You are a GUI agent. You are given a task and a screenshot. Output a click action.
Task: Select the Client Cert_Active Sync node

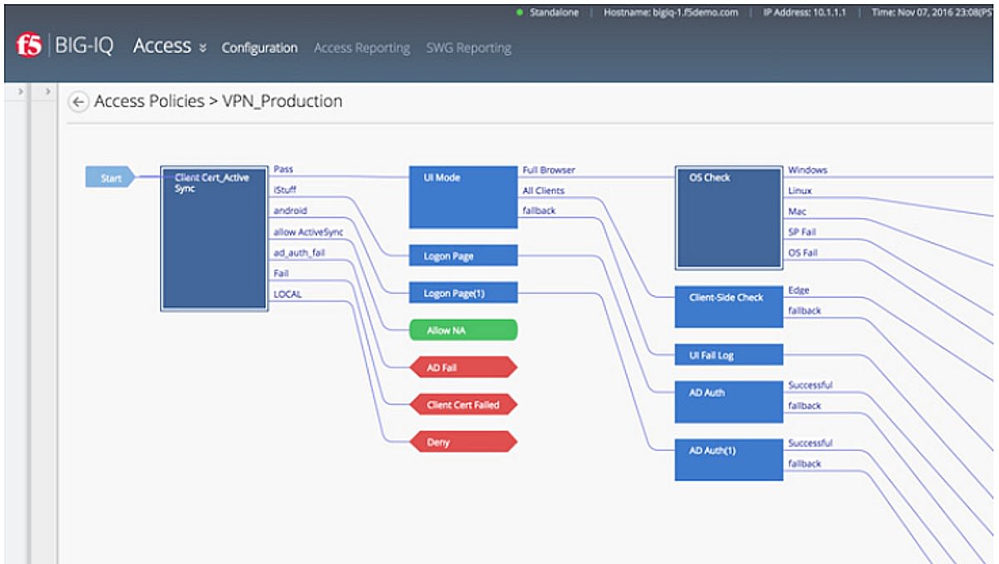tap(214, 238)
